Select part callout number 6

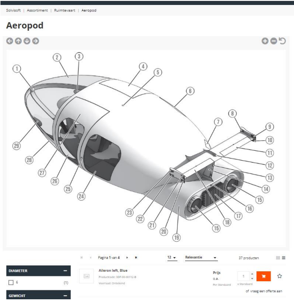point(190,91)
